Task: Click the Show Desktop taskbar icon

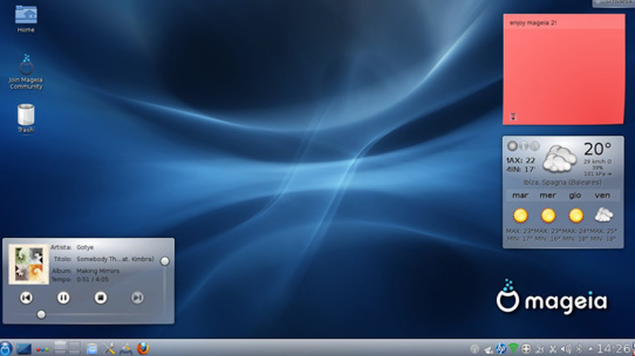Action: [23, 349]
